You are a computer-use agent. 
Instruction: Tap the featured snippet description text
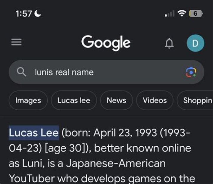point(101,163)
